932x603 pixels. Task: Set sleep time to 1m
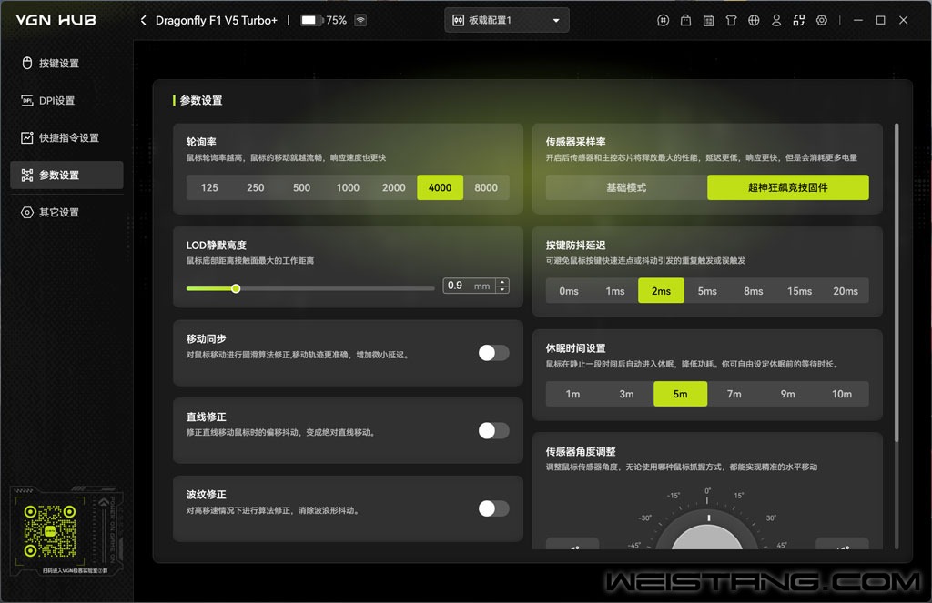(x=573, y=394)
